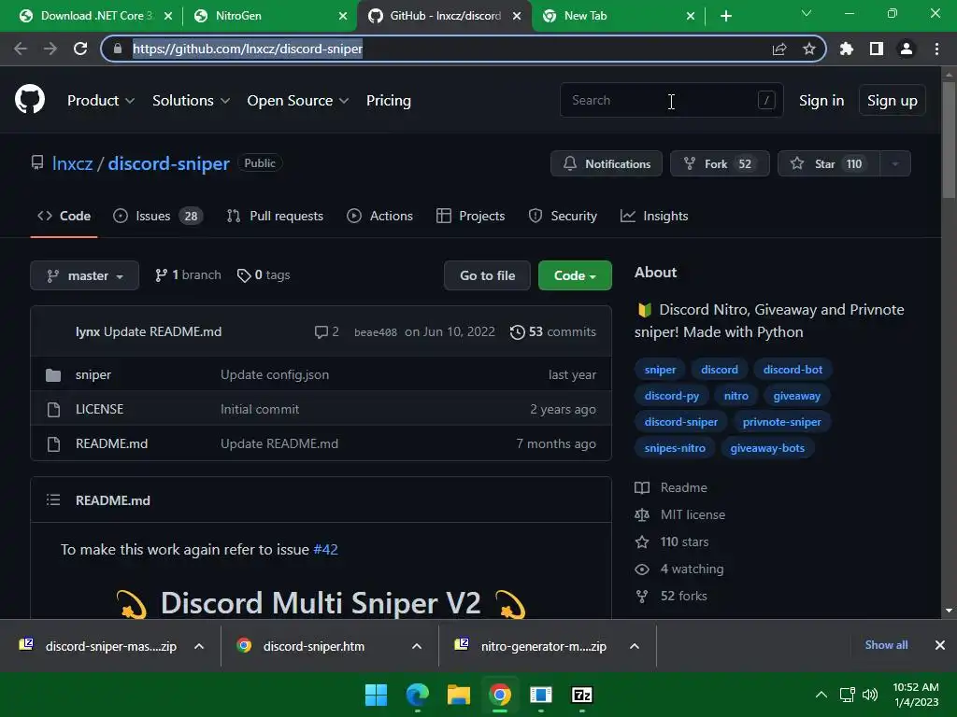Open the MIT license link in About

[x=693, y=514]
